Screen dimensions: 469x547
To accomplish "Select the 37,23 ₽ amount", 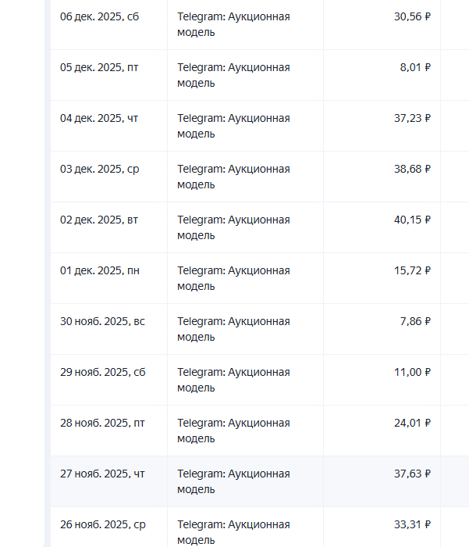I will point(412,118).
